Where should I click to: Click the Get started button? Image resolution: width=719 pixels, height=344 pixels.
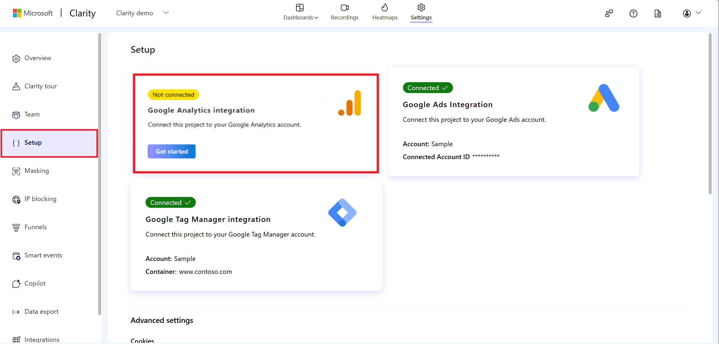[x=171, y=151]
